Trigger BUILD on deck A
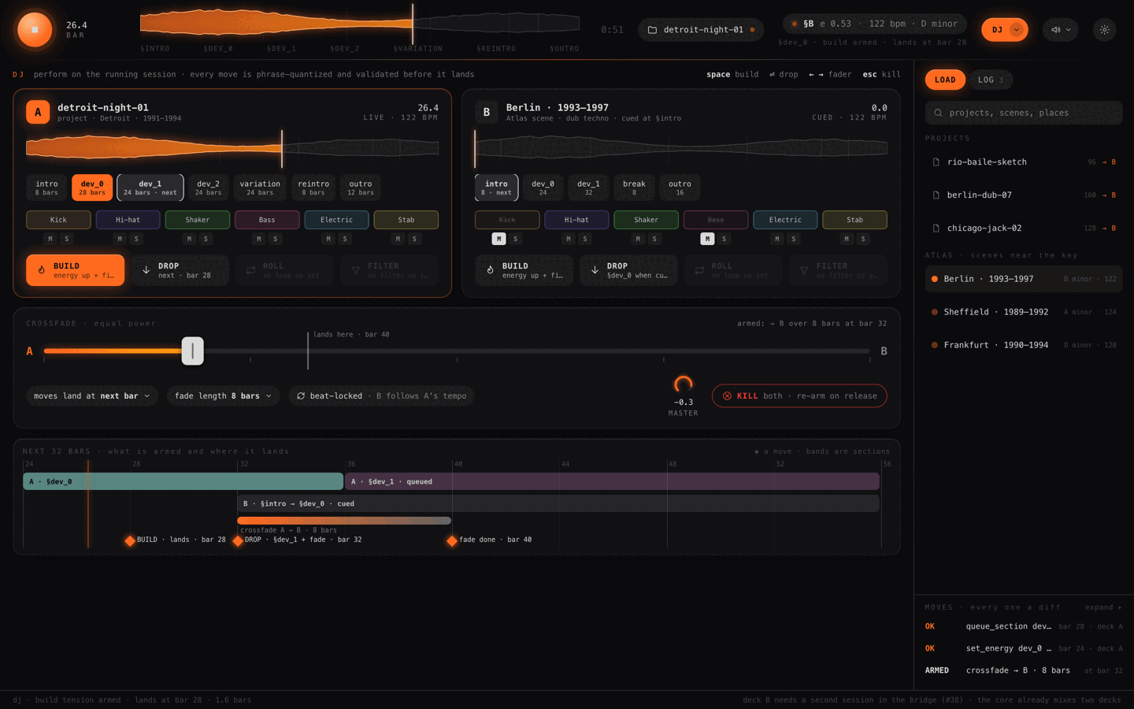 (x=76, y=270)
